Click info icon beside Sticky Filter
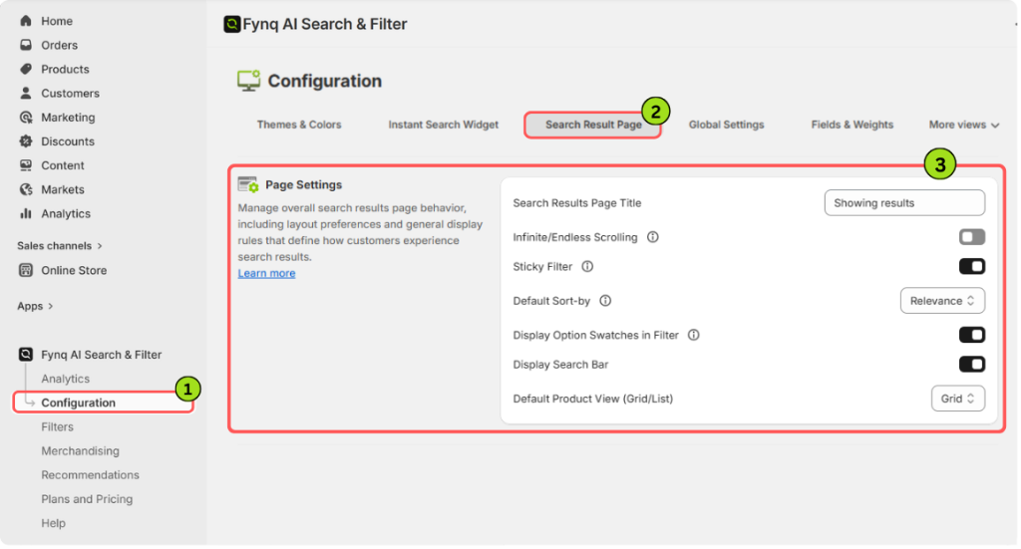Image resolution: width=1021 pixels, height=549 pixels. point(587,267)
